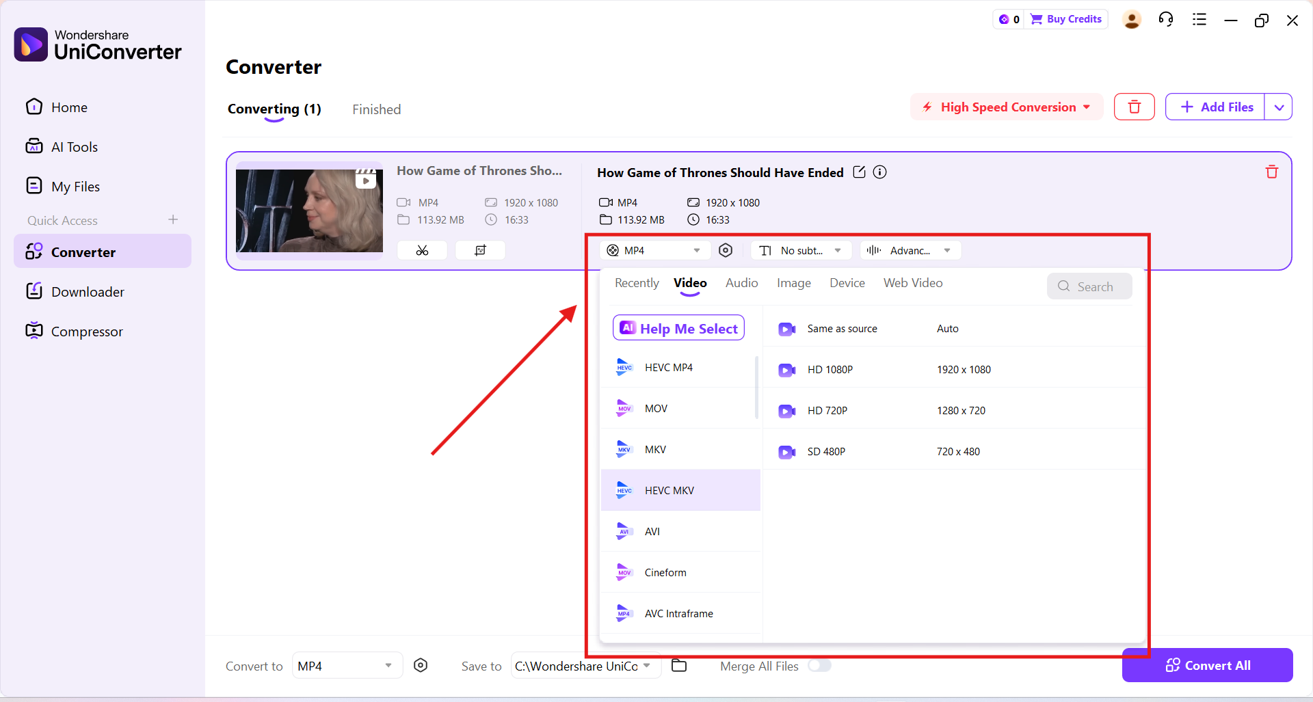1313x702 pixels.
Task: Open output format settings gear
Action: click(726, 250)
